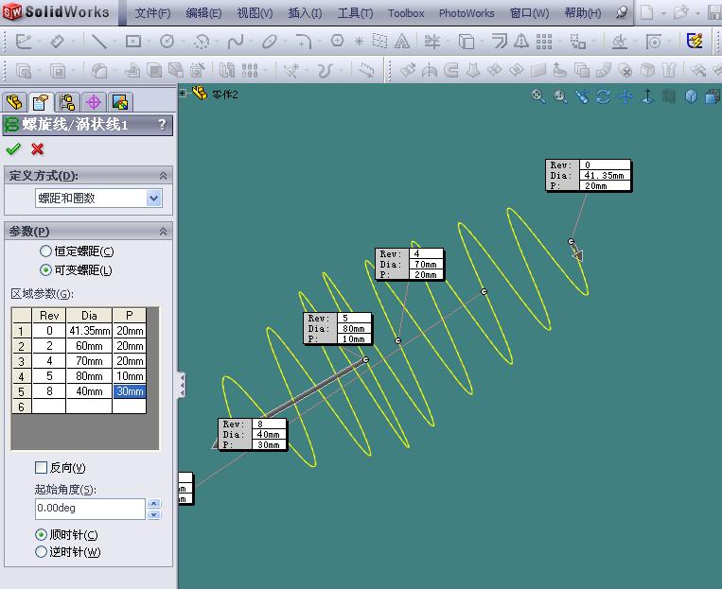
Task: Open the 文件(F) menu
Action: [152, 13]
